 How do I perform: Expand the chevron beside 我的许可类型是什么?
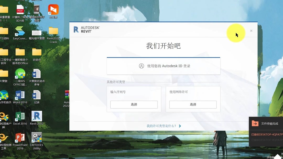tap(179, 126)
